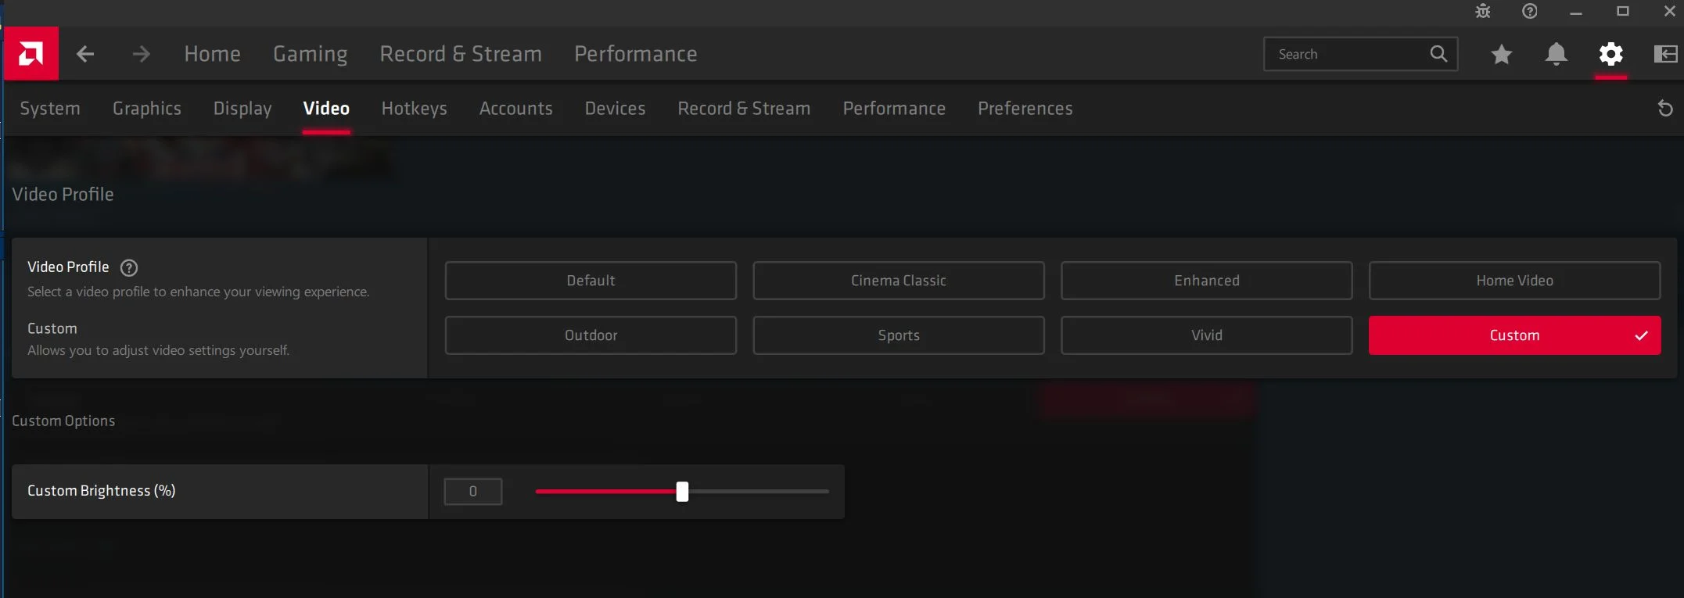This screenshot has height=598, width=1684.
Task: Open the bug report tool icon
Action: click(x=1483, y=12)
